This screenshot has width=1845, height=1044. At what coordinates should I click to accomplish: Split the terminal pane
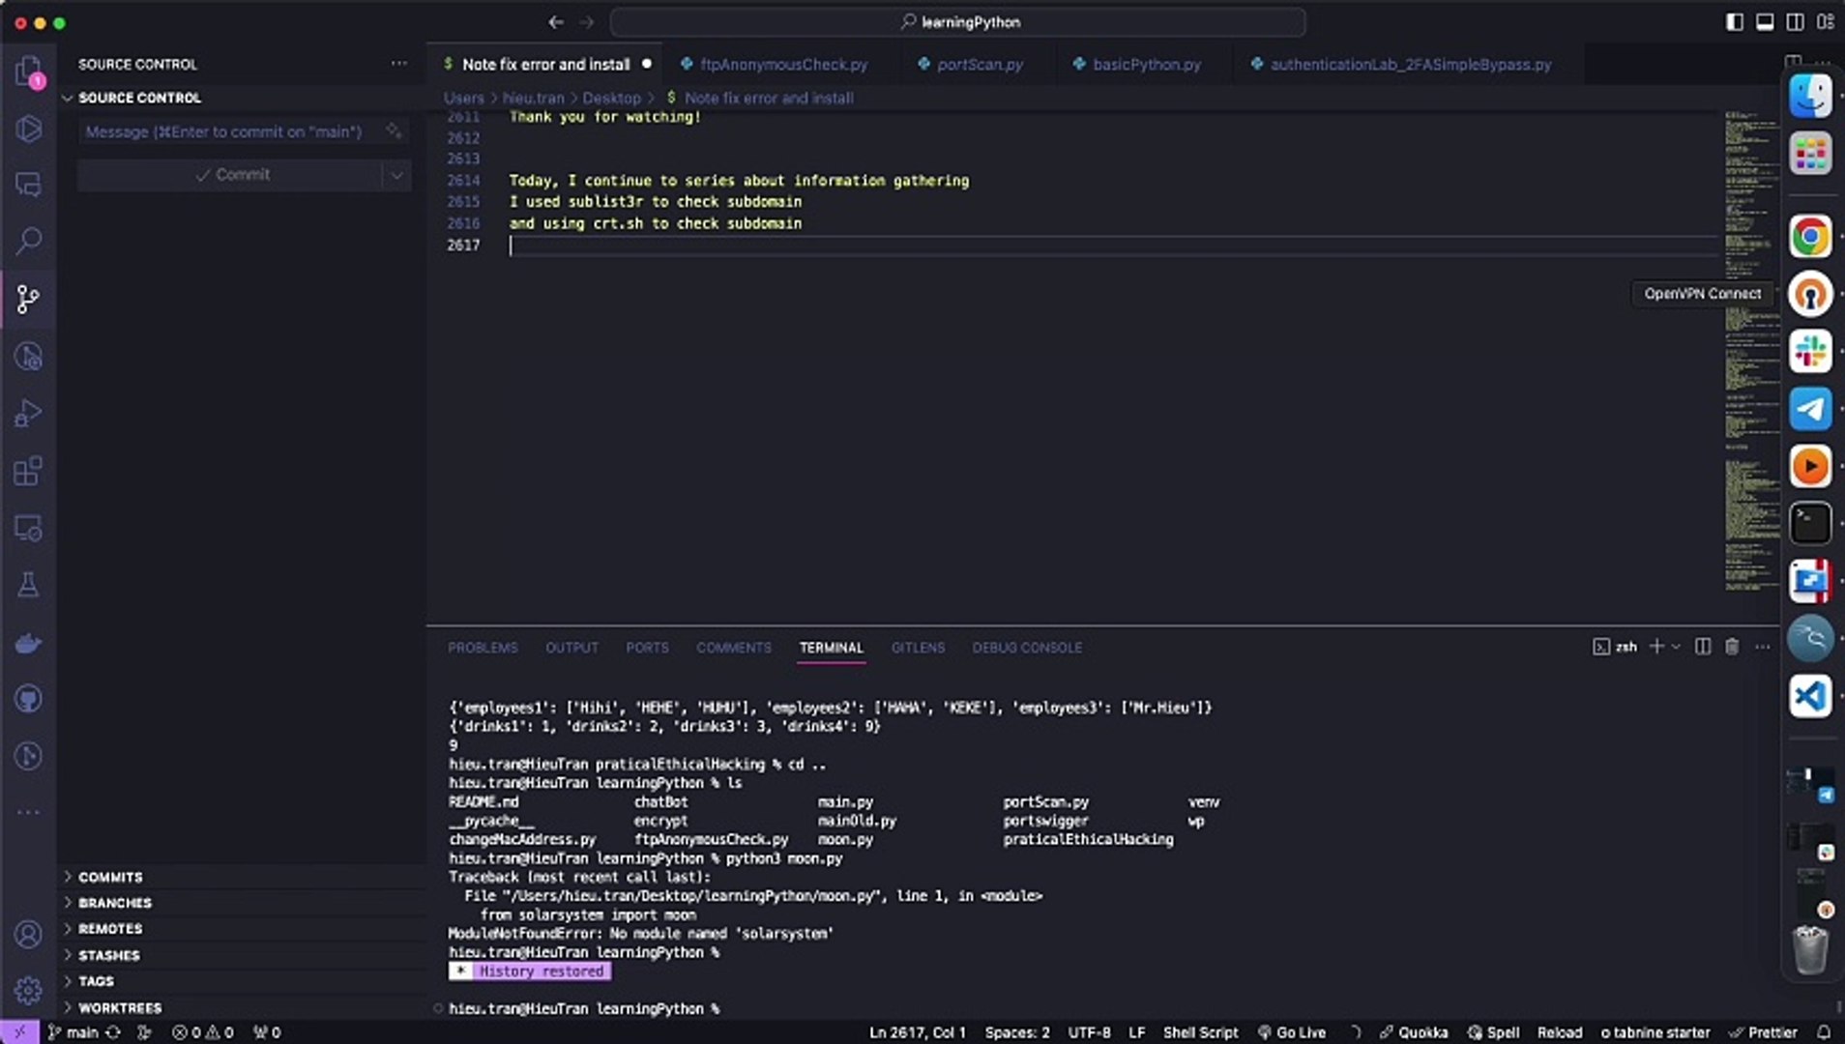1701,647
